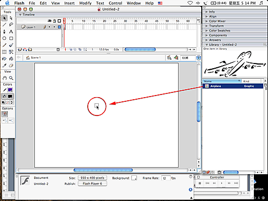
Task: Select the Text tool
Action: pos(11,31)
